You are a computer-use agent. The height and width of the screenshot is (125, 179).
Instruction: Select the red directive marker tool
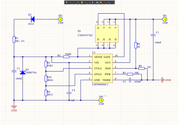(105, 2)
